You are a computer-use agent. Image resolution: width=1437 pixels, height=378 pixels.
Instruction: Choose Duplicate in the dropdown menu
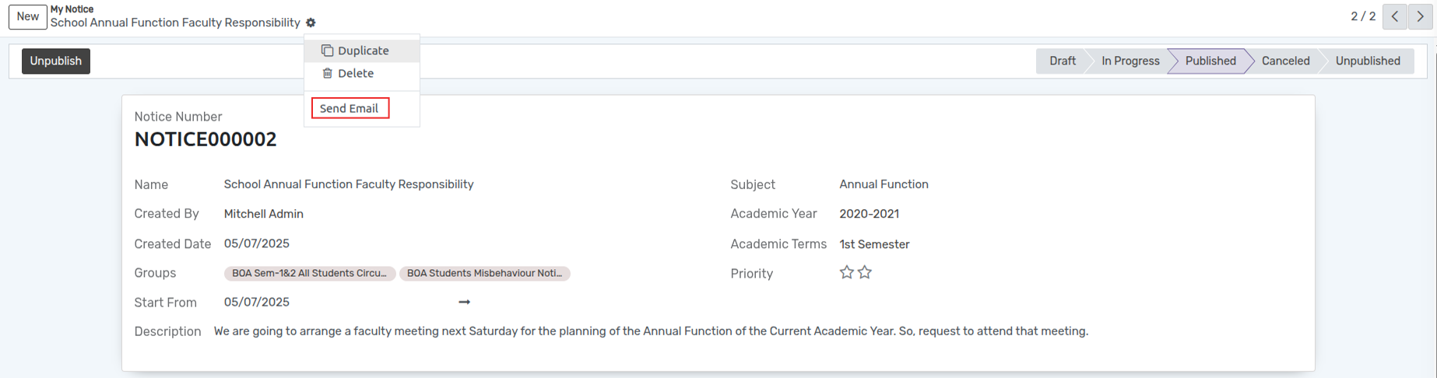coord(362,51)
